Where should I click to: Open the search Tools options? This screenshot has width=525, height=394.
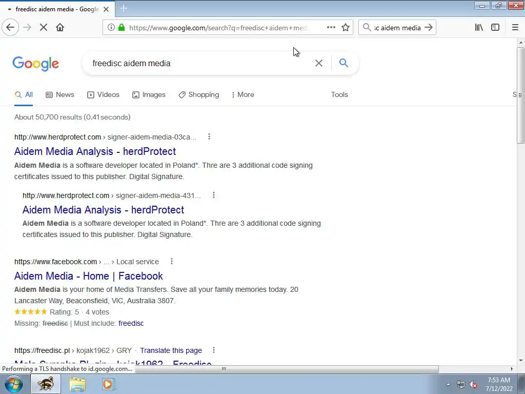point(339,94)
